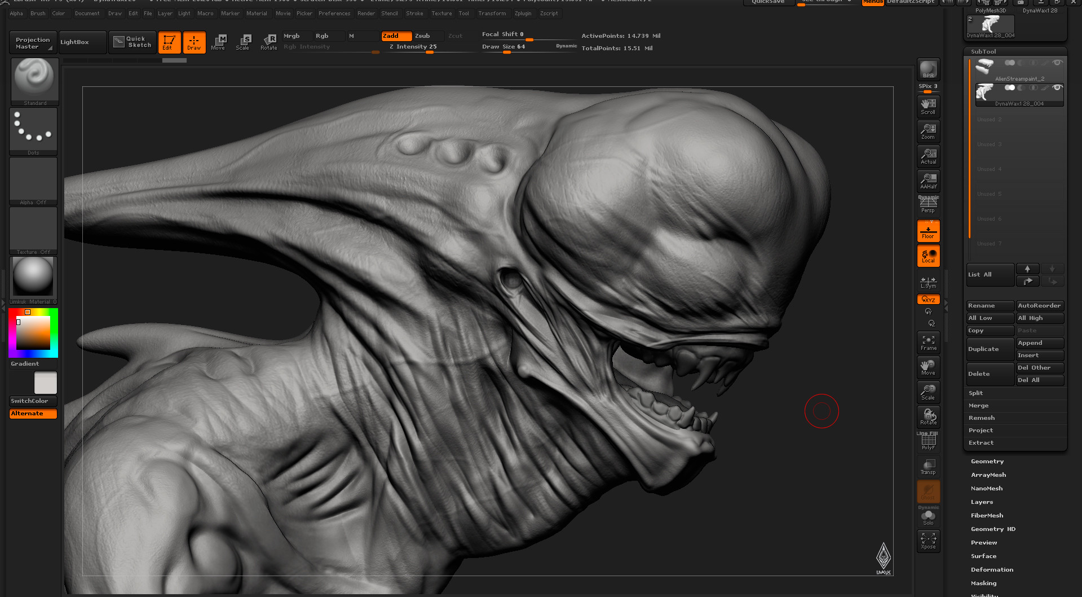Open the Brush menu
This screenshot has width=1082, height=597.
pyautogui.click(x=38, y=14)
